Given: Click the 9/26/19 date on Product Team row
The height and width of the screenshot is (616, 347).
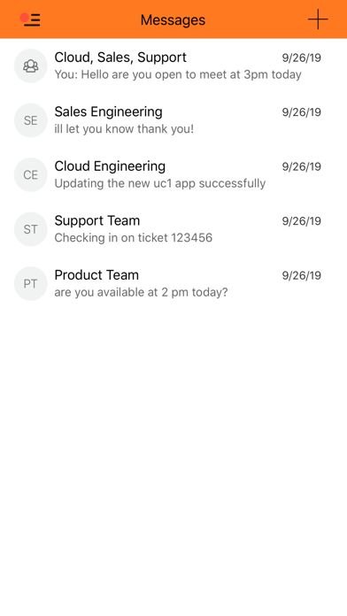Looking at the screenshot, I should [x=302, y=275].
